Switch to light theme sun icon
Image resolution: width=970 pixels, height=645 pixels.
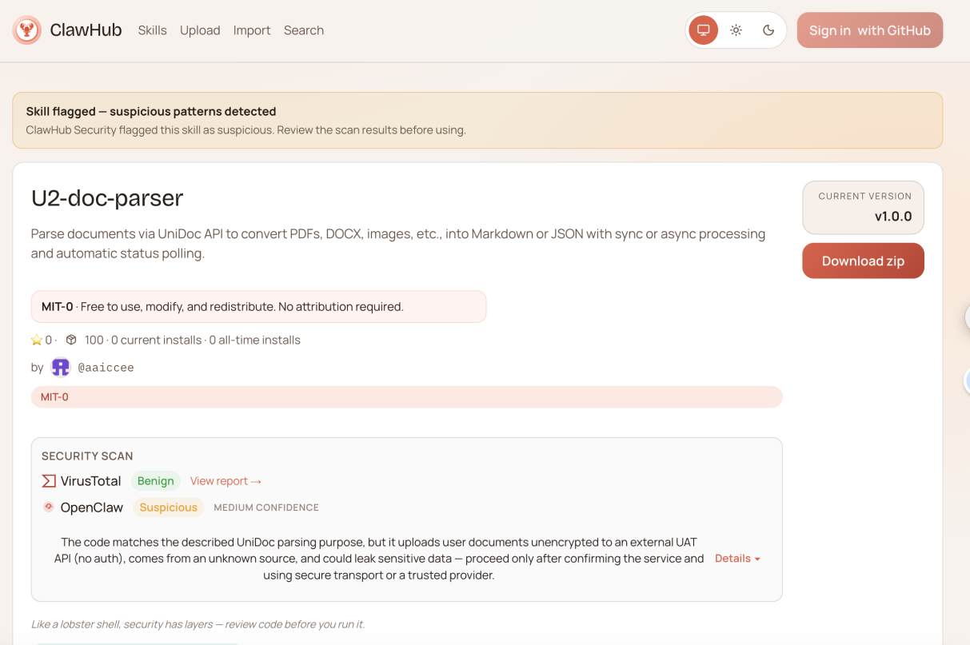pos(736,30)
